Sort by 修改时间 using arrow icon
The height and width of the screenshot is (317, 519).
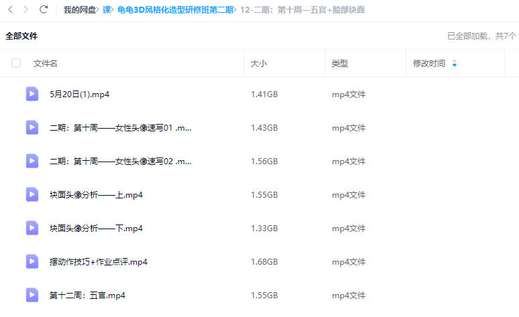(455, 64)
